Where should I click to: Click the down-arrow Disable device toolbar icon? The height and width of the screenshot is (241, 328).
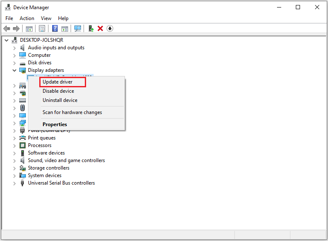click(110, 28)
